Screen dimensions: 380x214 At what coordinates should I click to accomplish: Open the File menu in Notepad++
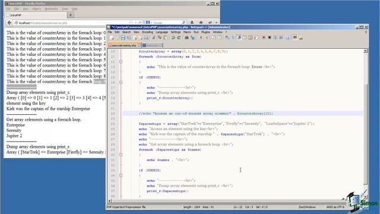[110, 32]
